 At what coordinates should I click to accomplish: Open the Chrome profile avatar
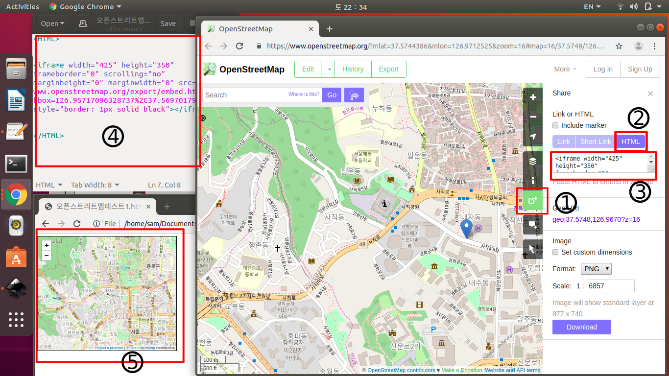tap(638, 46)
